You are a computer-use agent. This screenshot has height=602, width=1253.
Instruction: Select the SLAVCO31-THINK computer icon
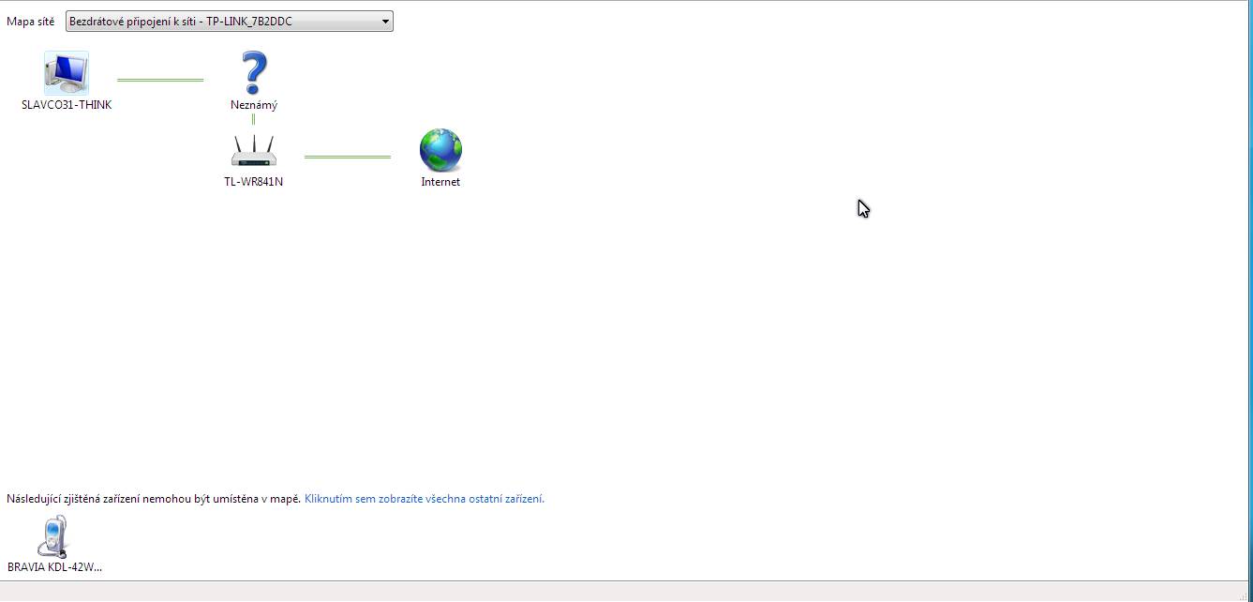coord(67,73)
